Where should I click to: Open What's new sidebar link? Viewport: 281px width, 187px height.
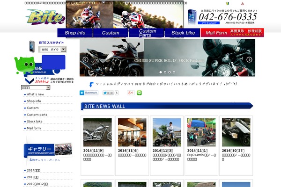(x=35, y=94)
